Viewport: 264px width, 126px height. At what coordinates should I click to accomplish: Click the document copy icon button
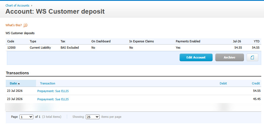click(x=252, y=57)
